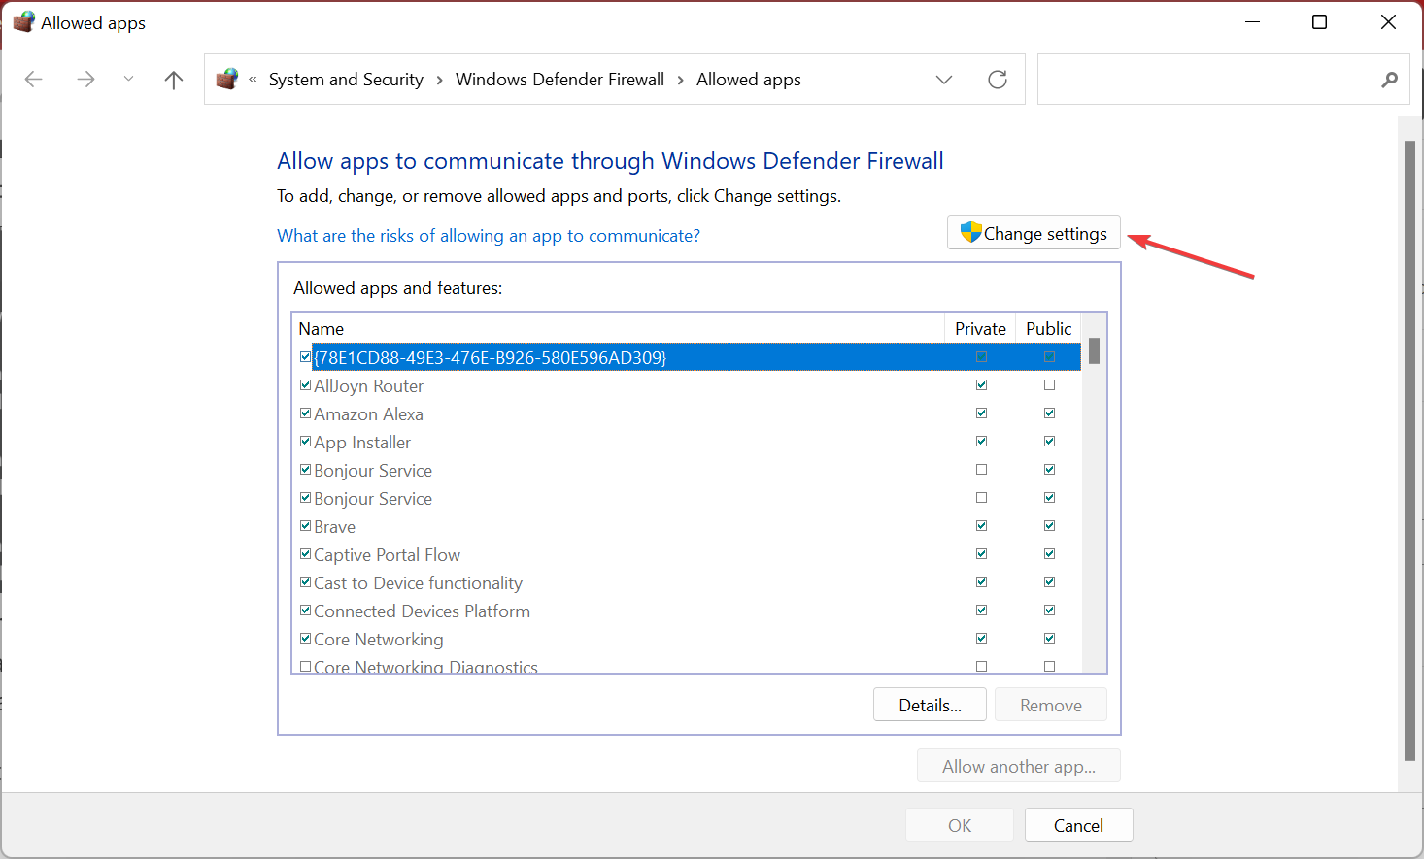This screenshot has width=1424, height=859.
Task: Select the {78E1CD88-49E3-476E-B926-580E596AD309} row
Action: 687,357
